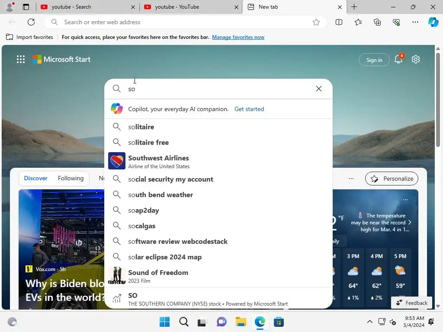Open File Explorer from taskbar

(241, 322)
